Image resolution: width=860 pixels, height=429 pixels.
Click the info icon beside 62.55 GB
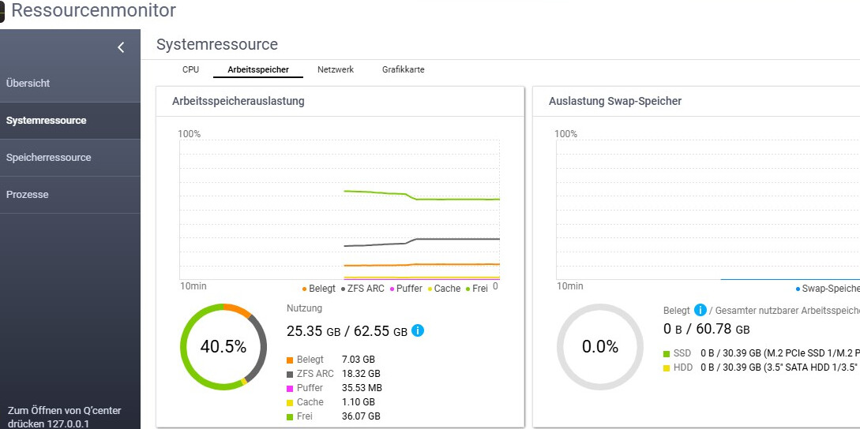coord(418,330)
